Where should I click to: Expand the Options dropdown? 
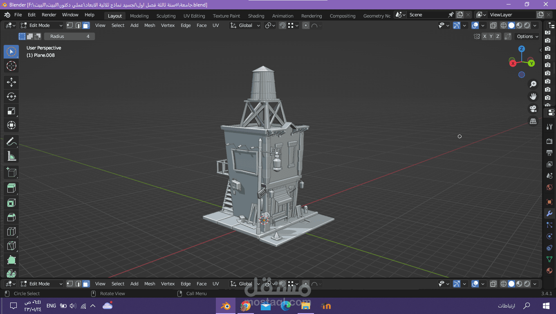coord(527,36)
